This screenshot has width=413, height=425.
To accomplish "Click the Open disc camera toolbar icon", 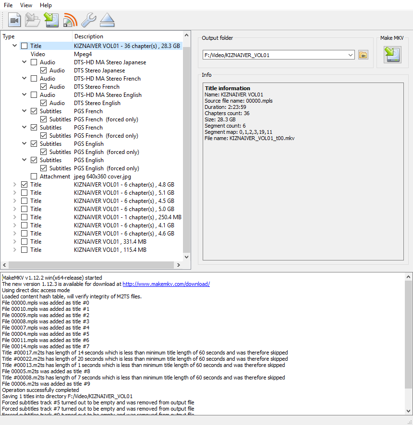I will pos(14,20).
